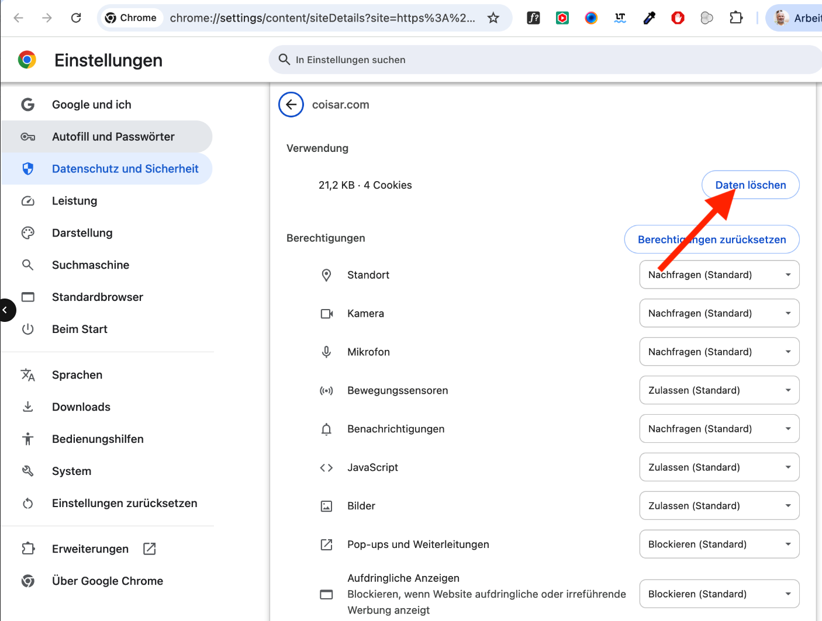Click the JavaScript code brackets icon
Screen dimensions: 822x621
326,468
